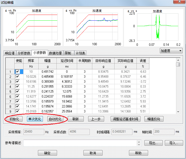This screenshot has width=186, height=159.
Task: Click the 延迟时间 column header
Action: [x=67, y=61]
